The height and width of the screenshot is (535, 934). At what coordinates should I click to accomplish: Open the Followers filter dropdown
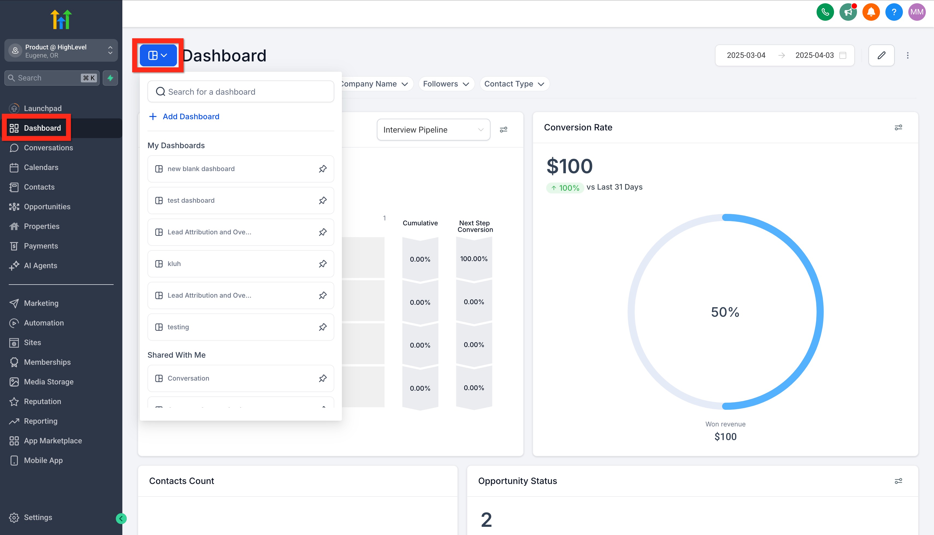coord(446,84)
